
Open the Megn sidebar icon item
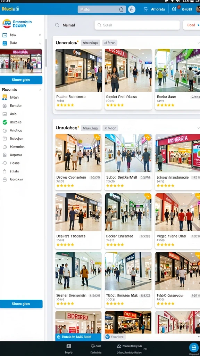(5, 97)
